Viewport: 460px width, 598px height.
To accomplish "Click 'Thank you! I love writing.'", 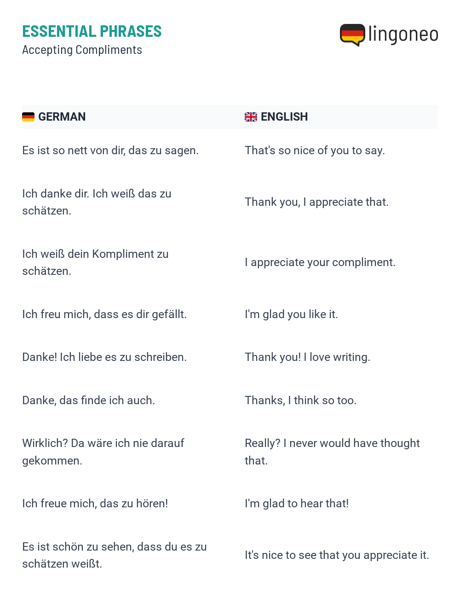I will pyautogui.click(x=308, y=357).
